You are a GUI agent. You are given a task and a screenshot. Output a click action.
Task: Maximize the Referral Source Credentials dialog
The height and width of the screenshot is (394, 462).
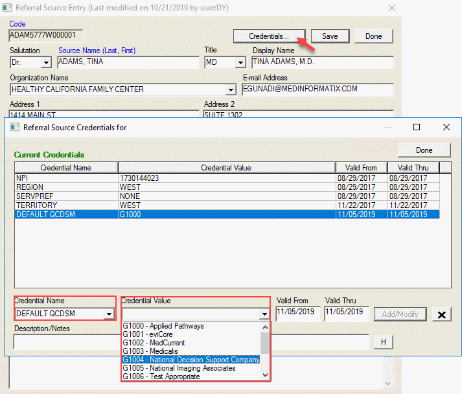tap(417, 128)
